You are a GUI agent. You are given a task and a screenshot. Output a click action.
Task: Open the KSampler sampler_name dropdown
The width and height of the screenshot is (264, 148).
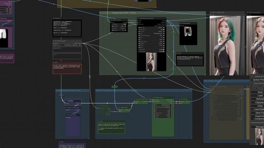[163, 113]
